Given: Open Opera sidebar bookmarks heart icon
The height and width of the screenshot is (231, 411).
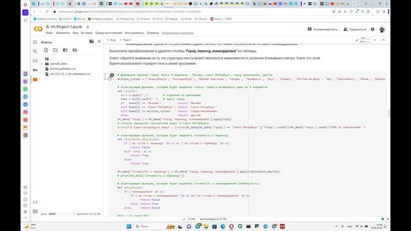Looking at the screenshot, I should point(25,193).
